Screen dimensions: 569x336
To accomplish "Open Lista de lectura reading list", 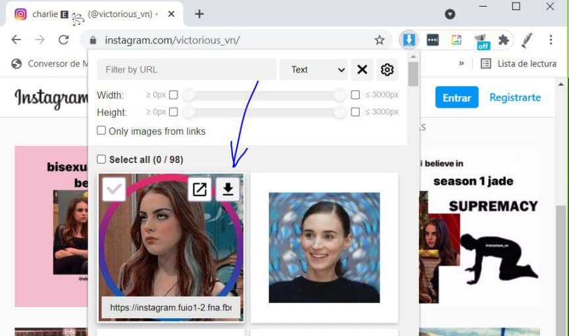I will tap(518, 64).
